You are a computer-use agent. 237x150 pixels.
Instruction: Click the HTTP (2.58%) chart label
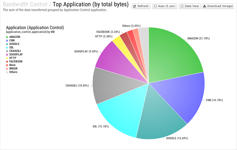pyautogui.click(x=104, y=36)
